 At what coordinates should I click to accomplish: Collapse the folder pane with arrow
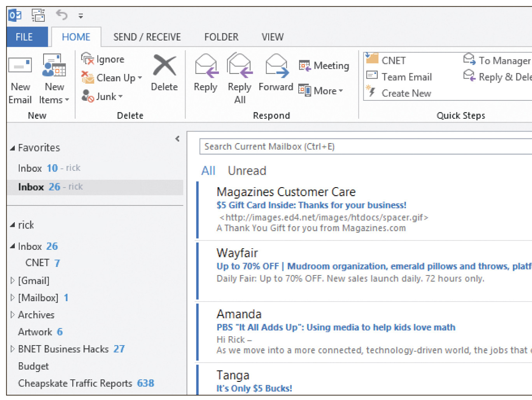click(177, 139)
